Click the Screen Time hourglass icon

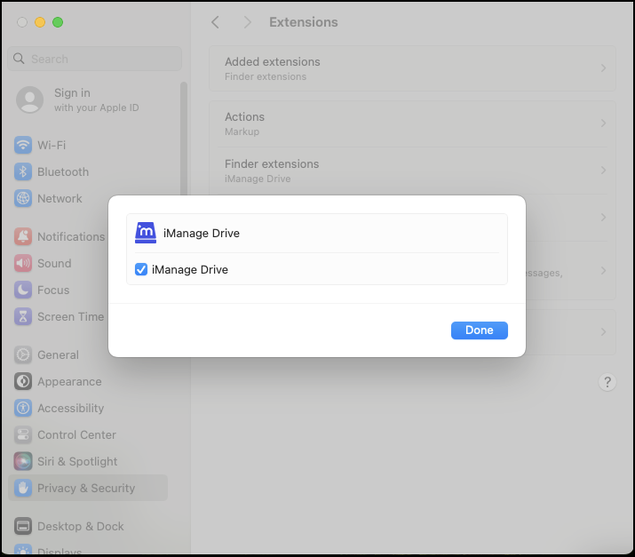coord(23,316)
